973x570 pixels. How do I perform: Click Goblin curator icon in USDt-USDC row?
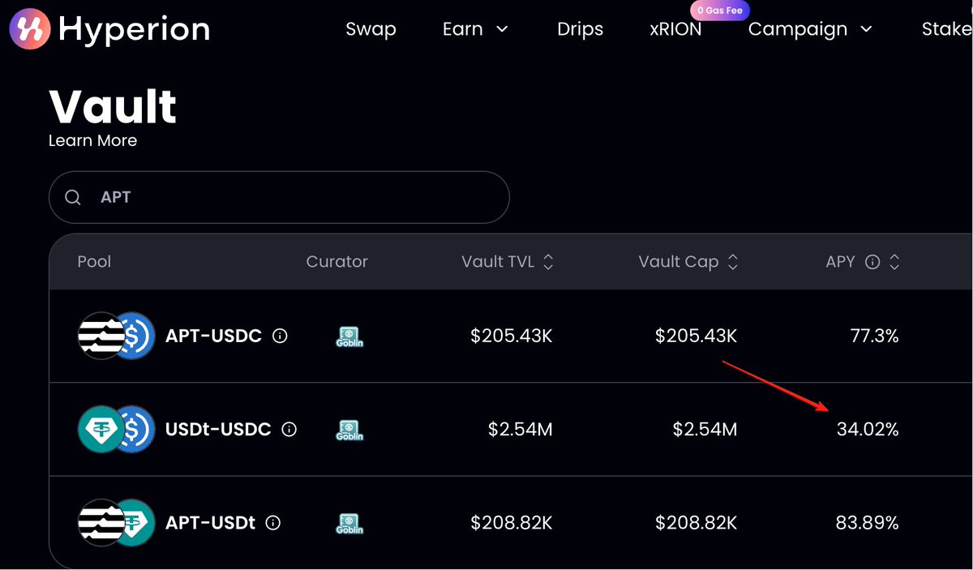coord(349,430)
